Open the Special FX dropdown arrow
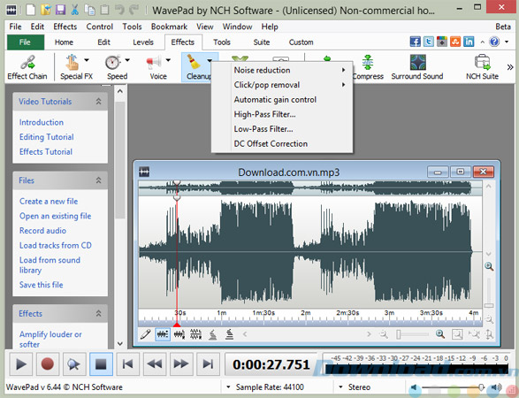The width and height of the screenshot is (519, 398). click(x=87, y=60)
